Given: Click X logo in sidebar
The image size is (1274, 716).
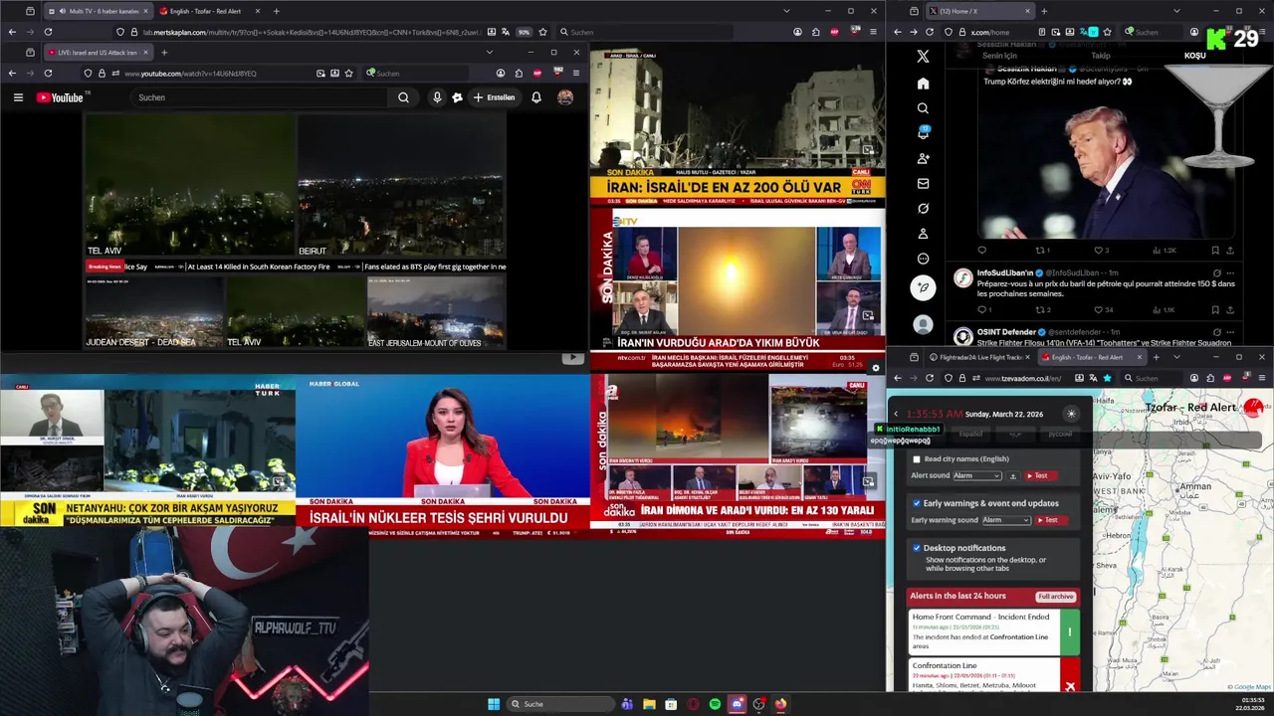Looking at the screenshot, I should 923,57.
